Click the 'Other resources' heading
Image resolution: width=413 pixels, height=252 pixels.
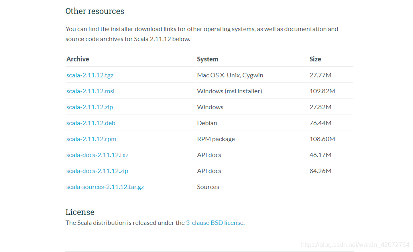tap(95, 11)
